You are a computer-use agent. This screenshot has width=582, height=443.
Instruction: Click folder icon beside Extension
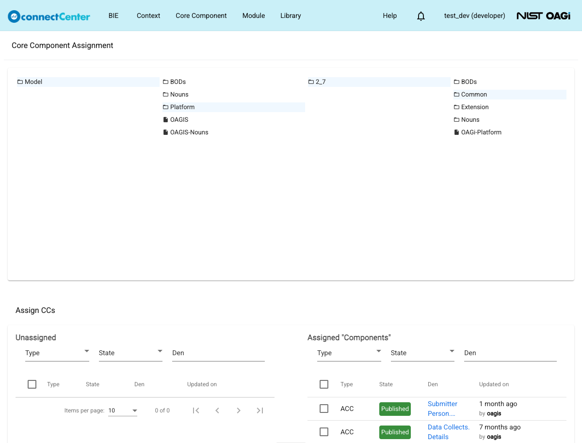point(457,107)
